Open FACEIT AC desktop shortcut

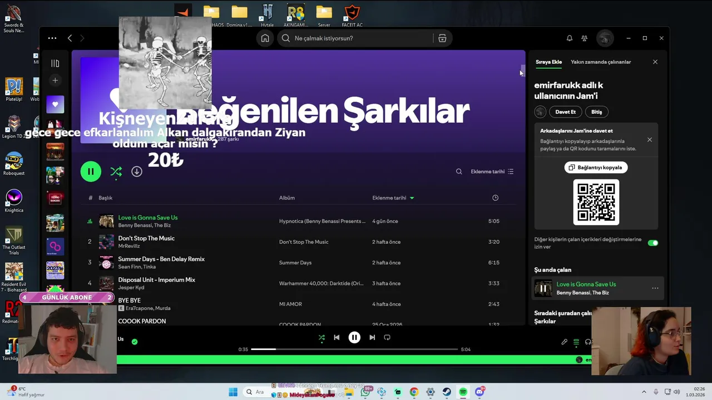point(352,16)
